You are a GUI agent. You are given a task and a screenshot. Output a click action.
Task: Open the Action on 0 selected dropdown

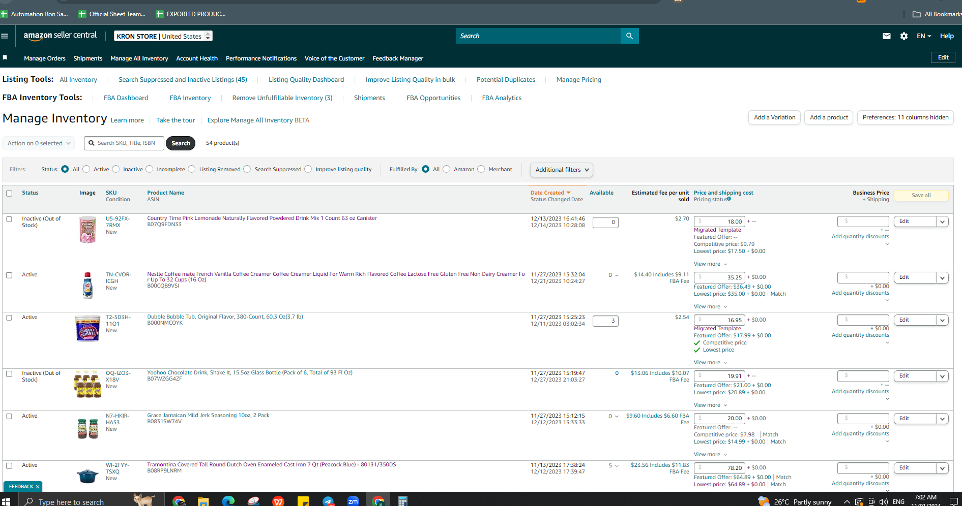[39, 143]
